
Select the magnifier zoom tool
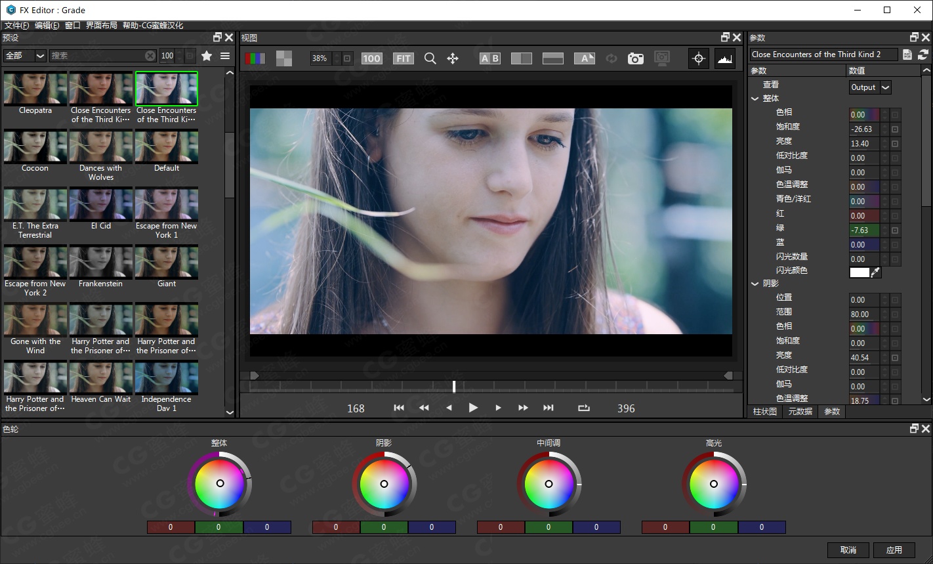430,58
